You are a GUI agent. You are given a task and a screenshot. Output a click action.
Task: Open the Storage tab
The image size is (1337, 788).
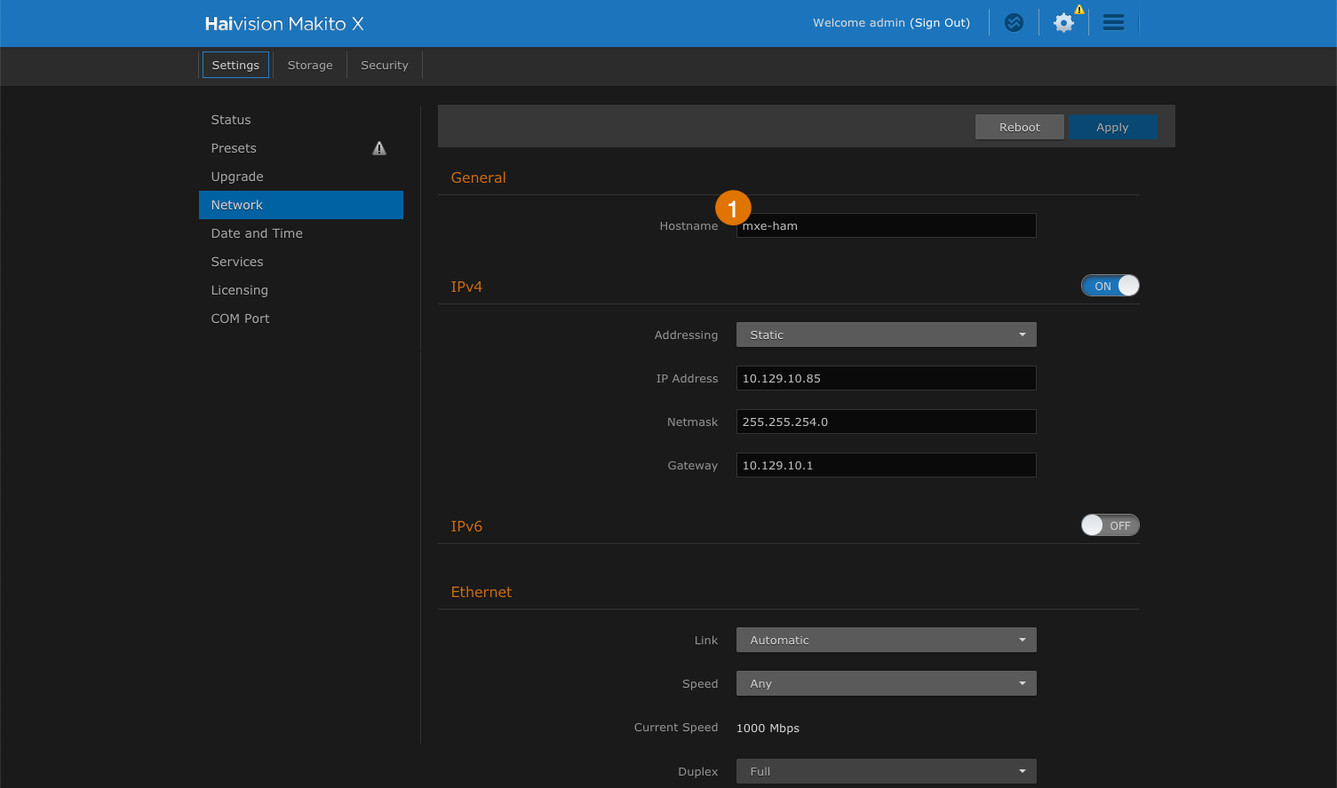309,65
